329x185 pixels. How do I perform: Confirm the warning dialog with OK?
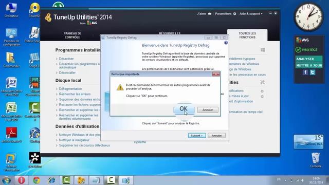point(184,109)
